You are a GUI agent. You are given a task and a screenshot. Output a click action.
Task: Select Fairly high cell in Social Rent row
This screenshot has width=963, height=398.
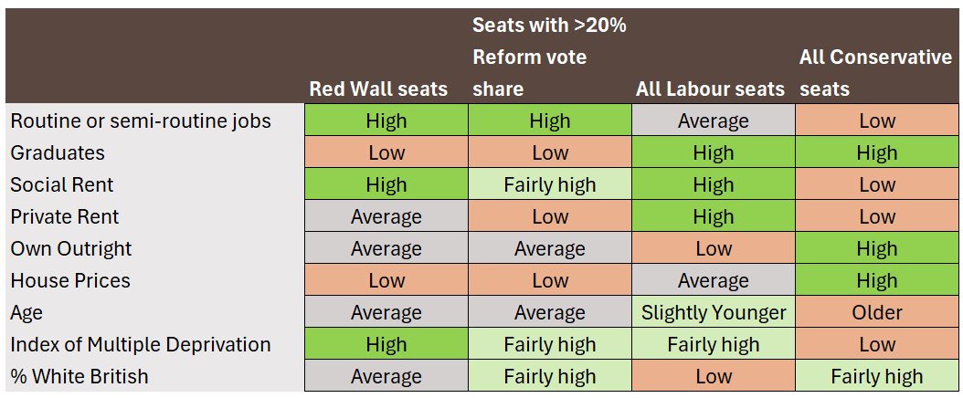click(x=550, y=184)
